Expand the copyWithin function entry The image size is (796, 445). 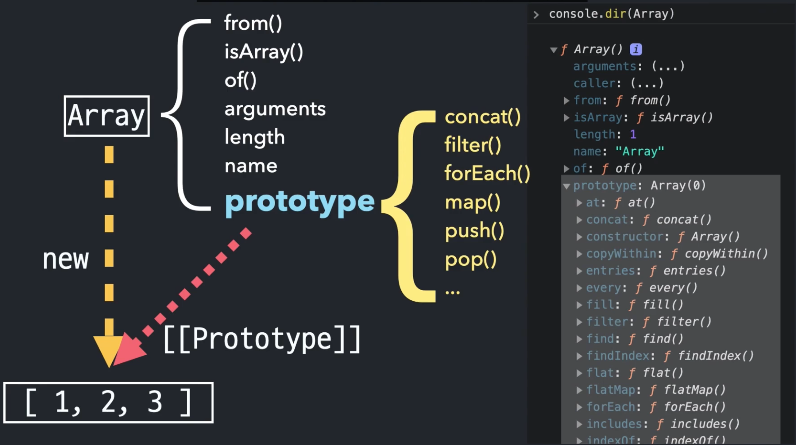click(579, 254)
